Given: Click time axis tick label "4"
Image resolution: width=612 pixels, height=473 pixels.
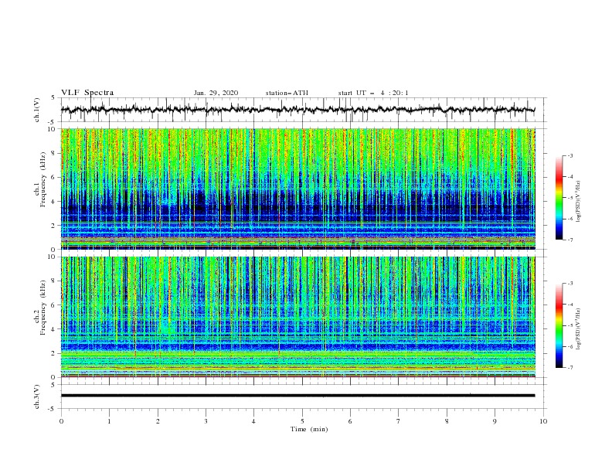Looking at the screenshot, I should (254, 421).
